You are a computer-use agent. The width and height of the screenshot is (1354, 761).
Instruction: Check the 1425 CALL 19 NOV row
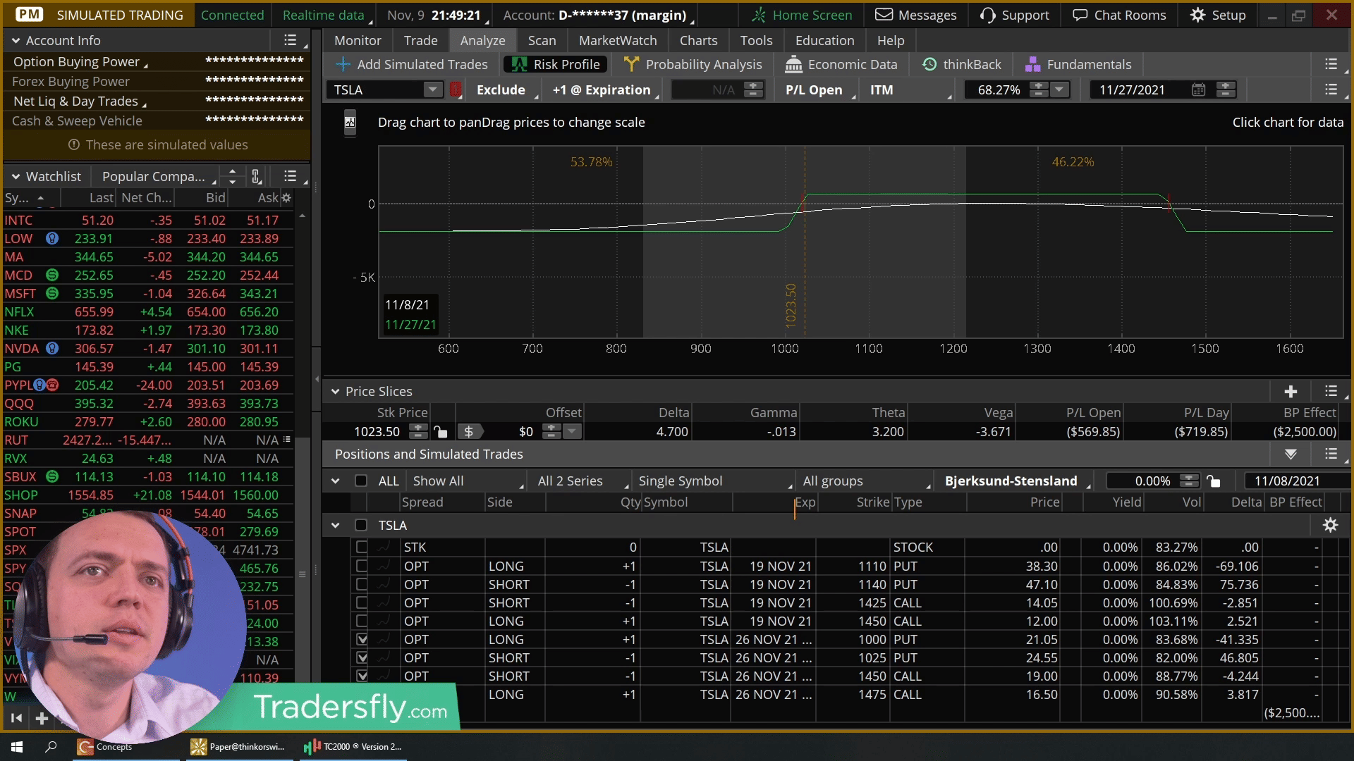(362, 602)
